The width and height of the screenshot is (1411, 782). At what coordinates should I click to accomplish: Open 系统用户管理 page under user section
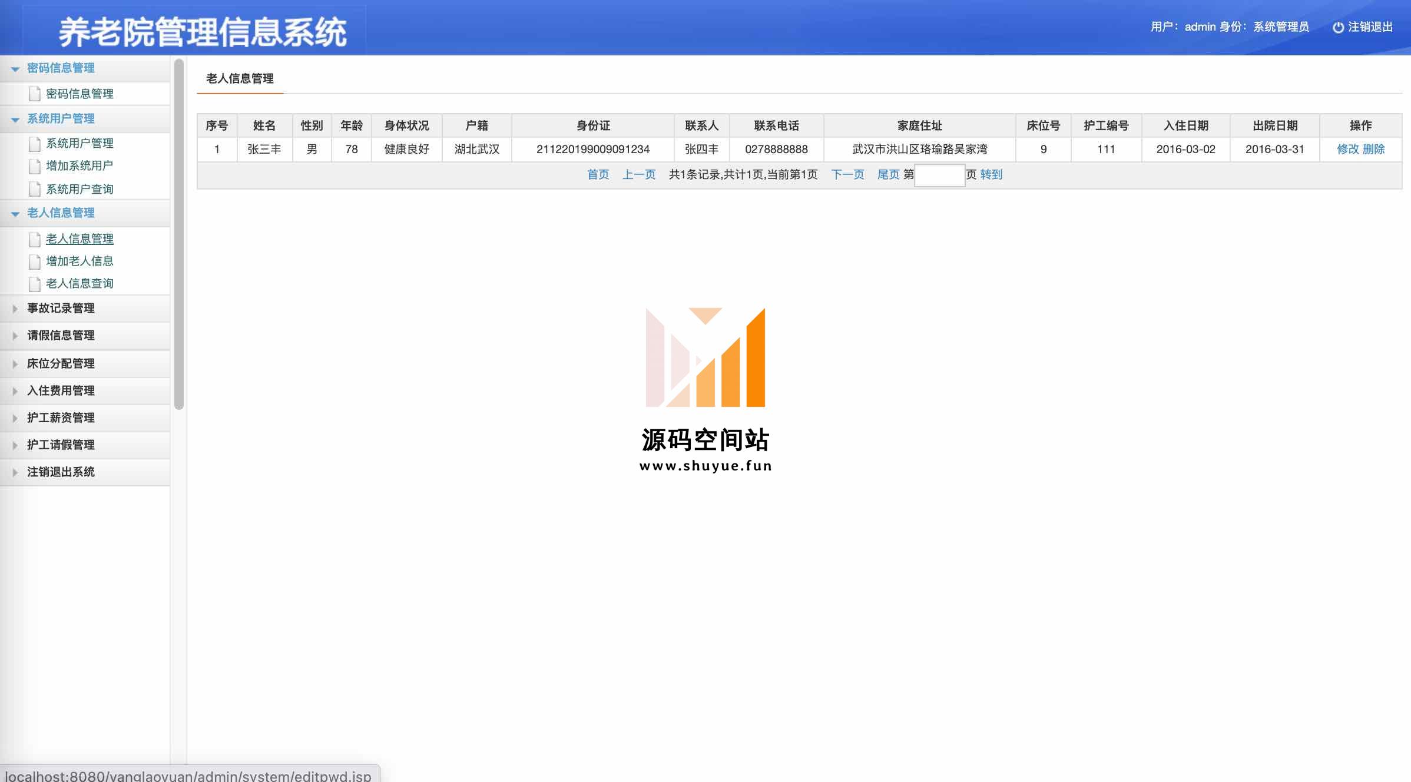[x=80, y=143]
